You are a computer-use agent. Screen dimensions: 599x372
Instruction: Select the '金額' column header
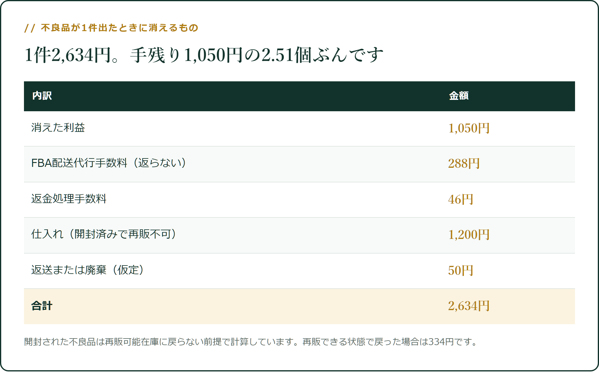click(x=459, y=96)
